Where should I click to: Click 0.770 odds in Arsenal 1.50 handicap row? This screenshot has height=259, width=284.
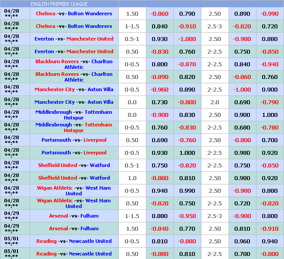point(187,229)
